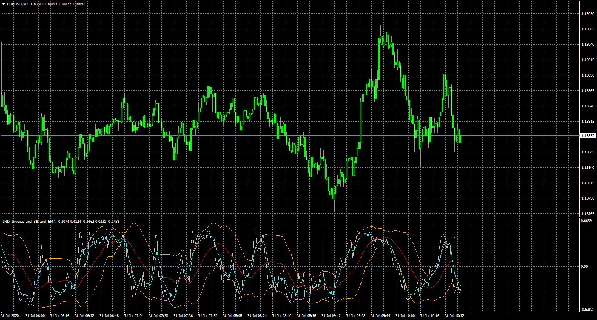Click the small triangle before EURUSD,M1

point(3,4)
